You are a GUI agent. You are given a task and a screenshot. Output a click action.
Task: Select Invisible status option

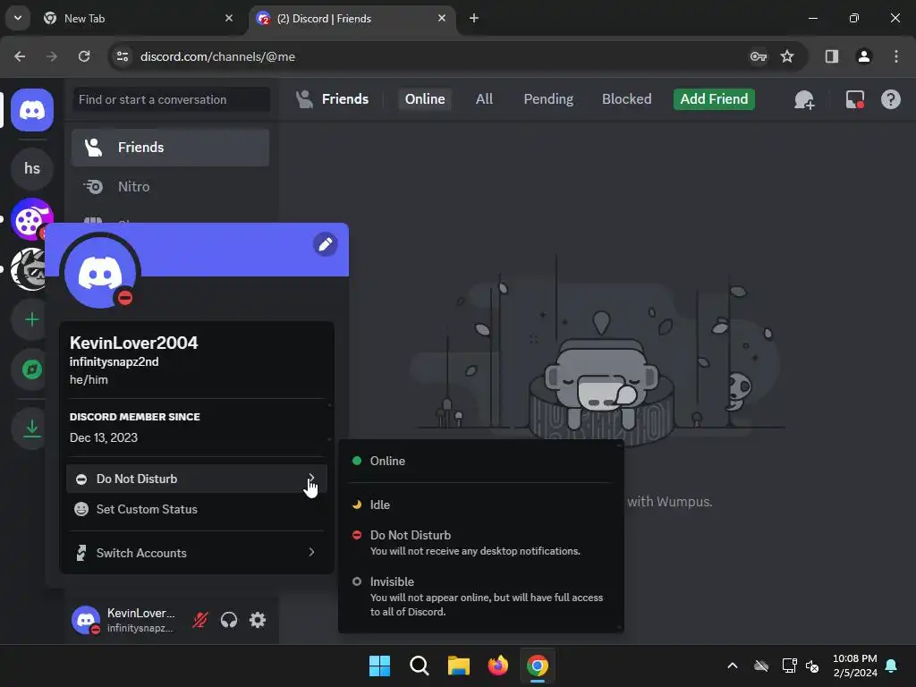(x=480, y=597)
